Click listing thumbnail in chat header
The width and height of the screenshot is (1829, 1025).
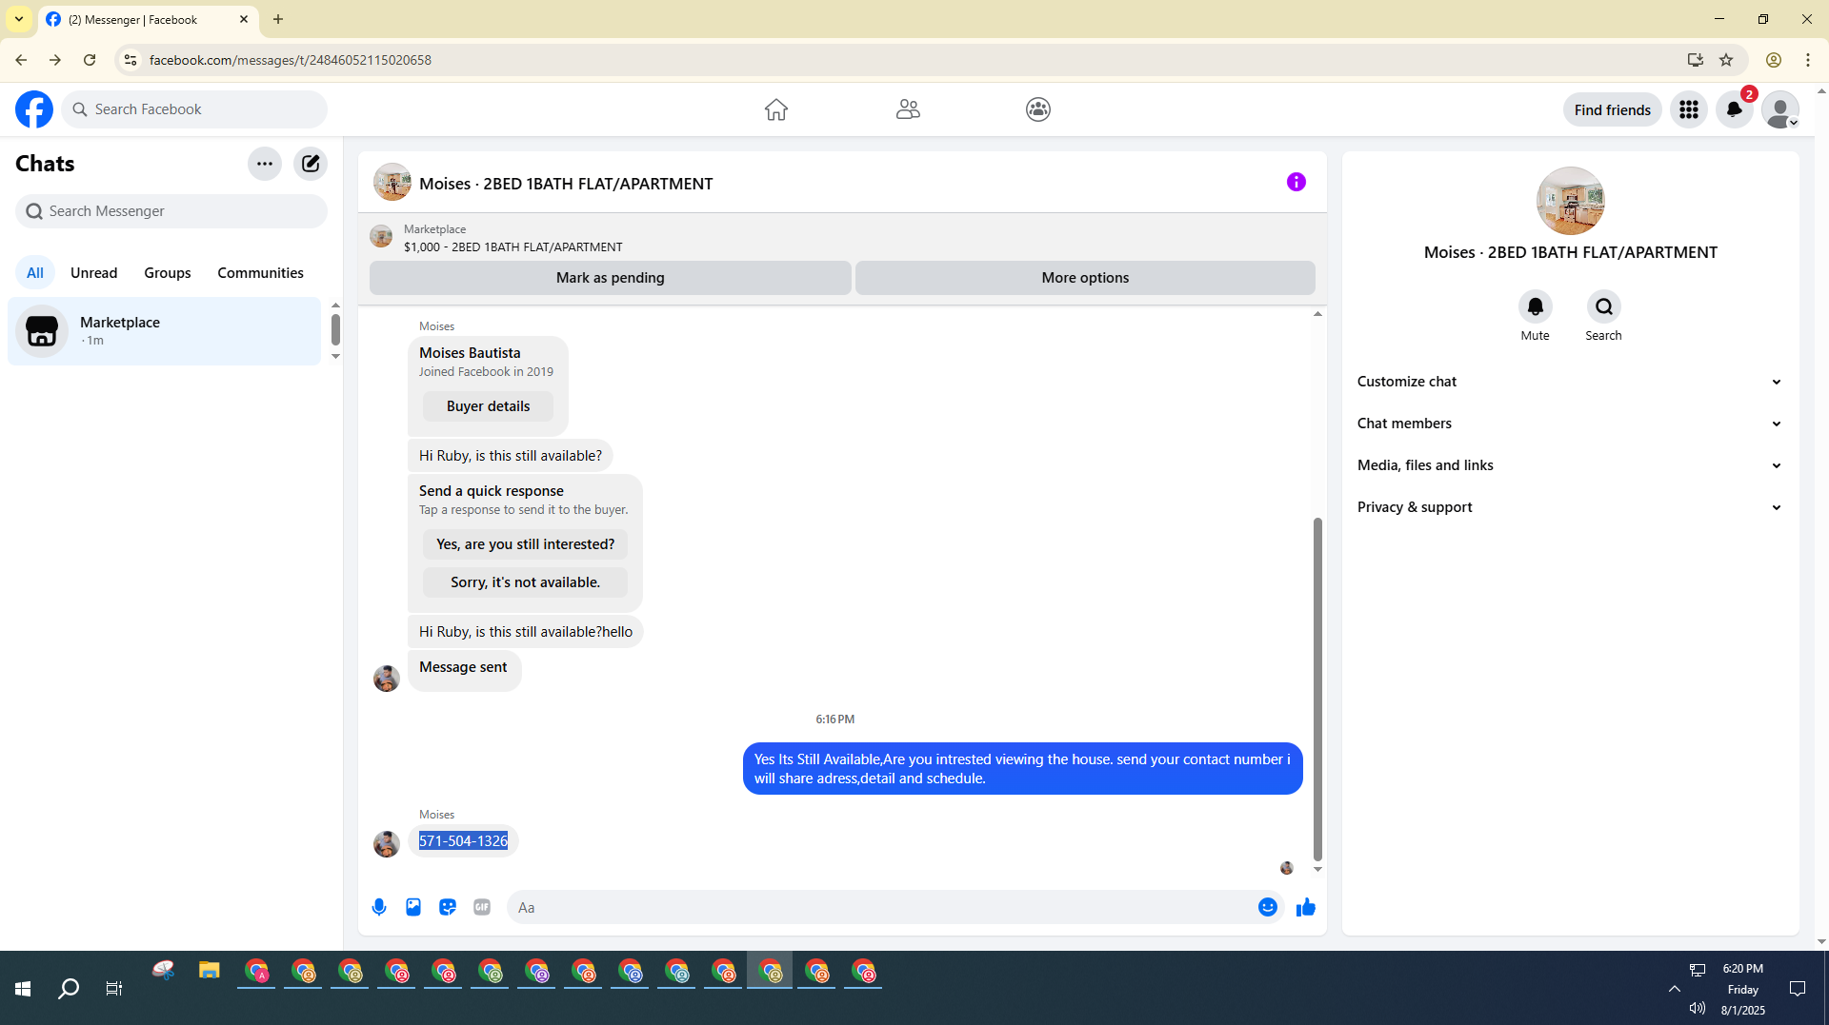pos(392,182)
